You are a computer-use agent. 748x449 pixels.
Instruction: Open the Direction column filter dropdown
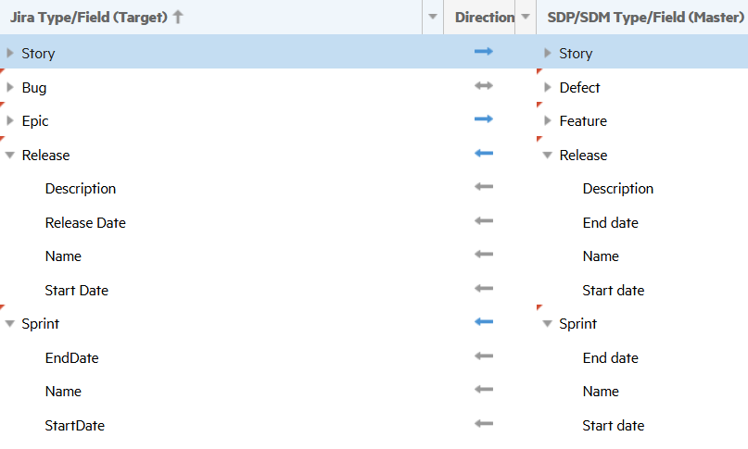[526, 18]
